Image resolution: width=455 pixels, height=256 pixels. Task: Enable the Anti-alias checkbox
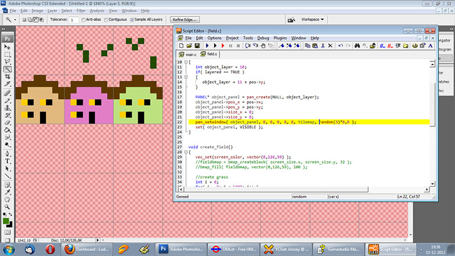click(84, 20)
